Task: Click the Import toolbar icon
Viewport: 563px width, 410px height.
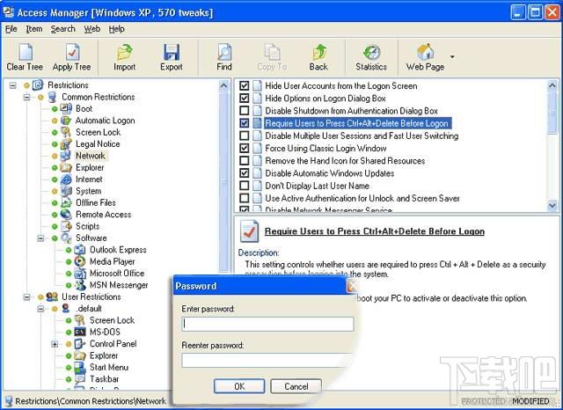Action: click(x=125, y=53)
